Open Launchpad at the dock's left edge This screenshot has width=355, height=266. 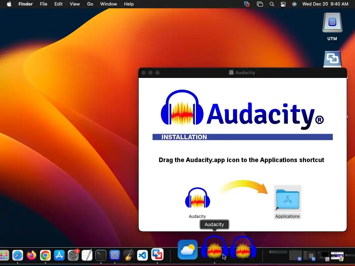click(4, 255)
